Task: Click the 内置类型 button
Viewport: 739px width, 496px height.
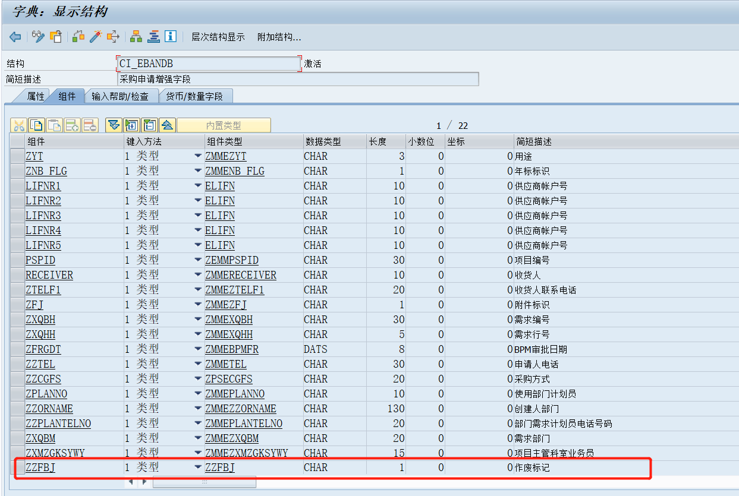Action: [x=225, y=125]
